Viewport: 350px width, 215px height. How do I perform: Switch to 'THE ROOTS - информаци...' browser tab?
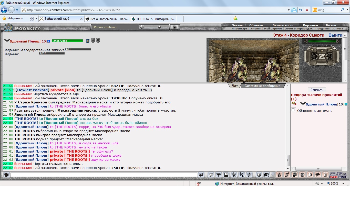(x=153, y=19)
